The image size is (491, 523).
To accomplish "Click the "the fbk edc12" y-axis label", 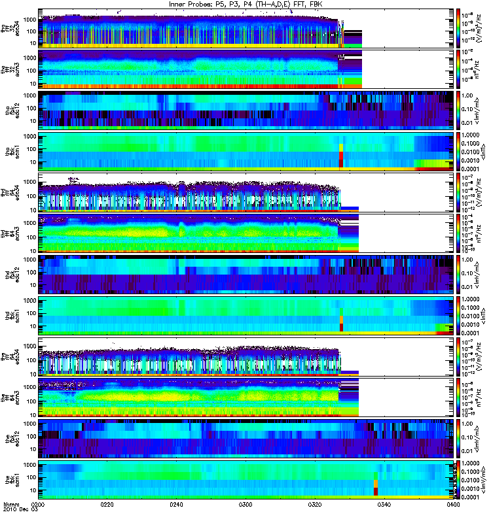I will point(12,439).
